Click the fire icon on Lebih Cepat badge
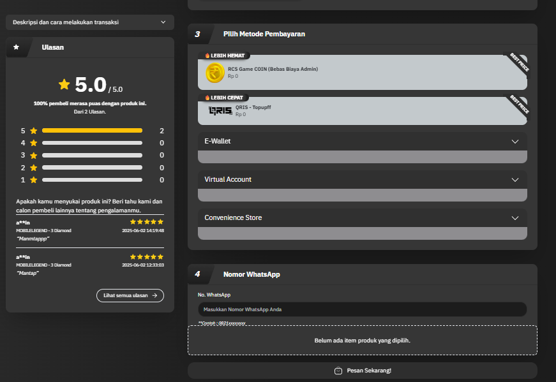This screenshot has height=382, width=556. [207, 98]
